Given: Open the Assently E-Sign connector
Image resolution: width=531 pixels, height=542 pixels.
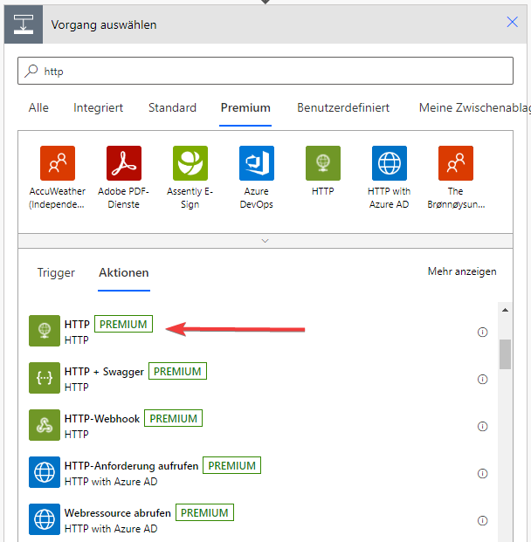Looking at the screenshot, I should 190,163.
